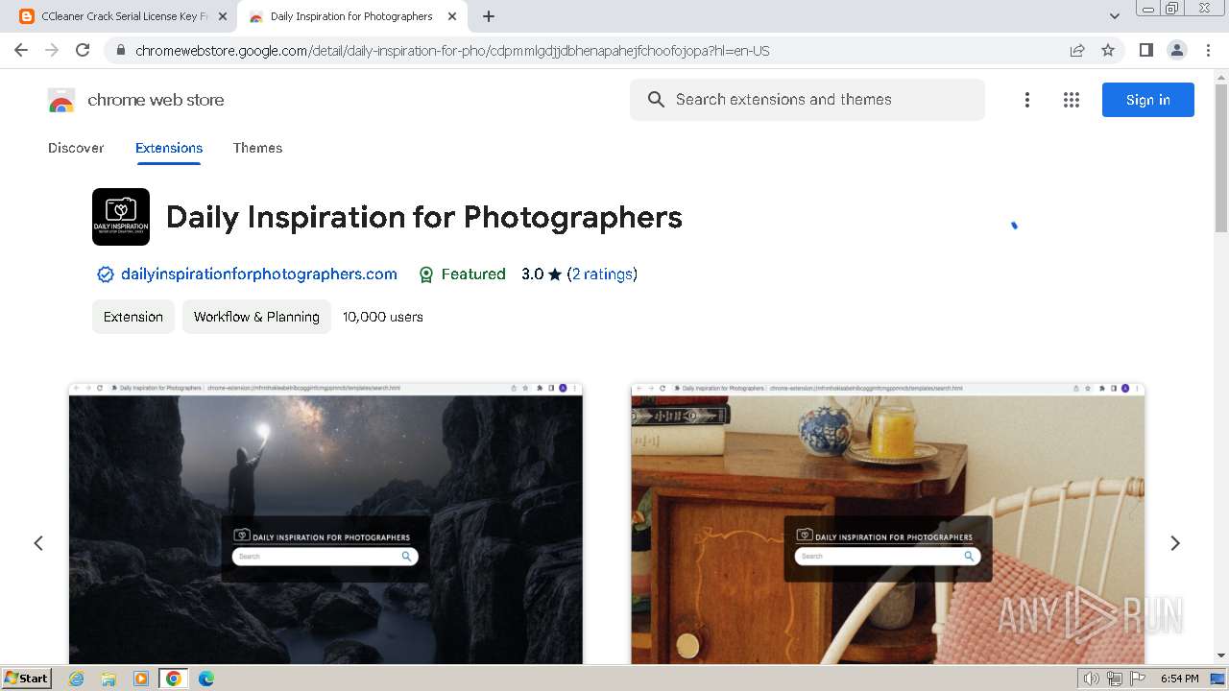The image size is (1229, 691).
Task: Click the network tray icon
Action: (1115, 679)
